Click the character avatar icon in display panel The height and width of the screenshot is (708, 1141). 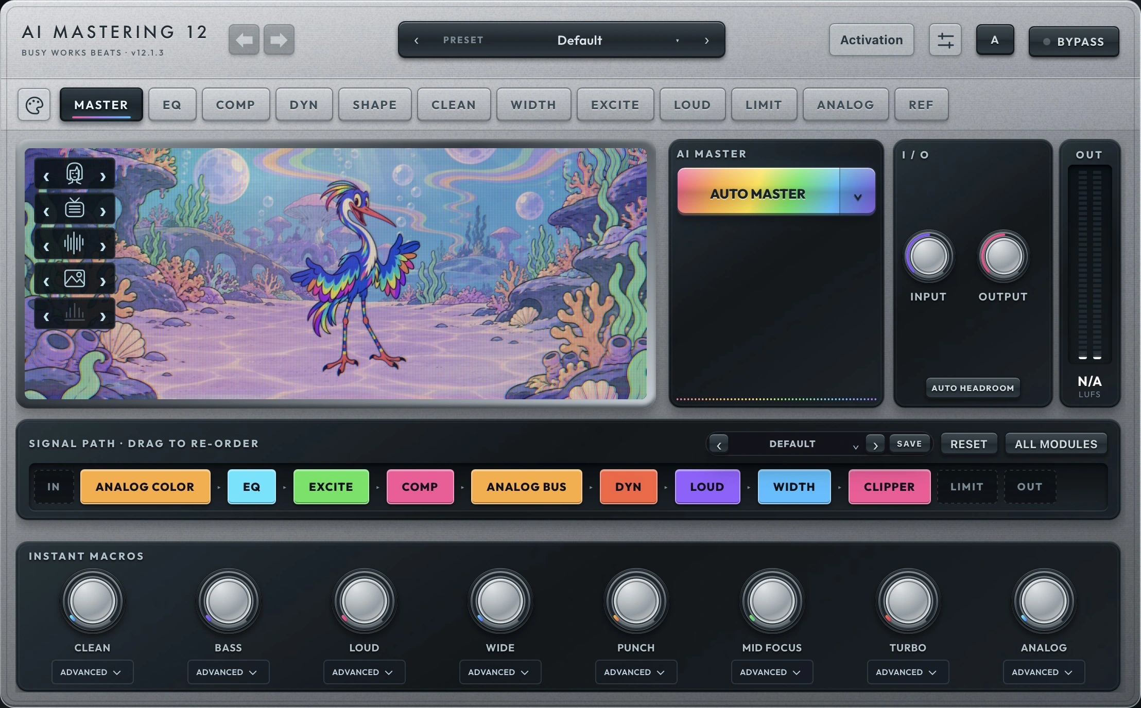click(75, 174)
